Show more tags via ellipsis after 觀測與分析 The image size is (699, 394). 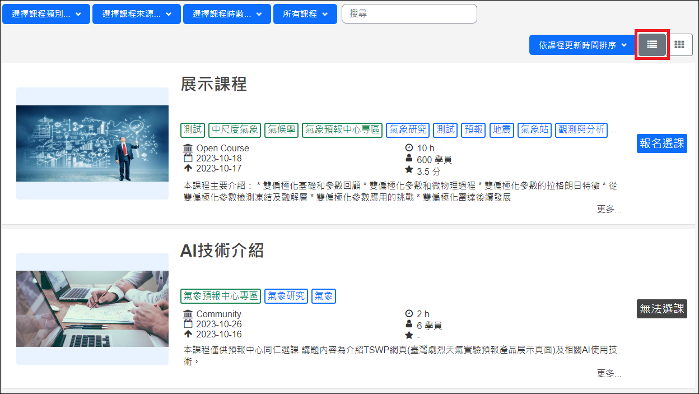click(x=616, y=131)
